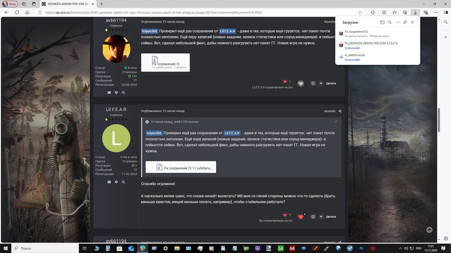
Task: Open Windows Start menu
Action: pyautogui.click(x=5, y=248)
